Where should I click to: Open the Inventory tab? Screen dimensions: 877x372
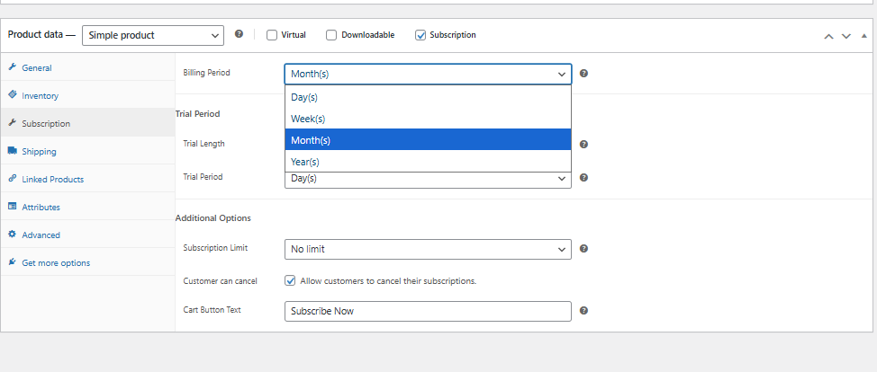click(40, 96)
